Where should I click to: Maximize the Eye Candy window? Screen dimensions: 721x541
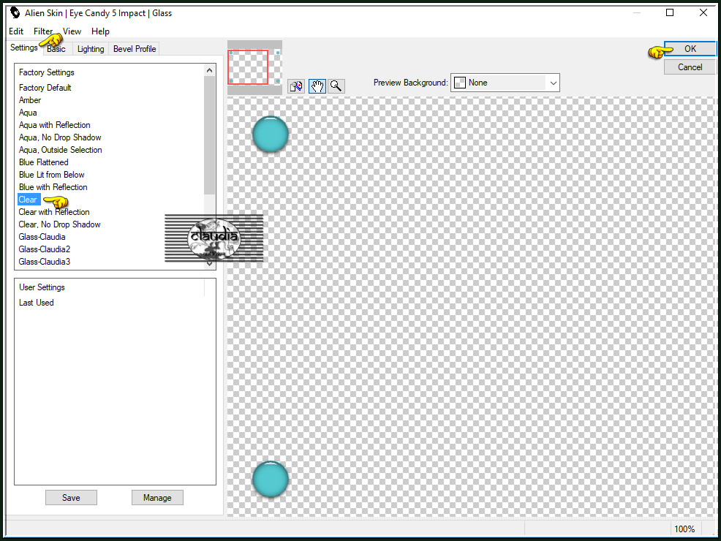pyautogui.click(x=670, y=13)
